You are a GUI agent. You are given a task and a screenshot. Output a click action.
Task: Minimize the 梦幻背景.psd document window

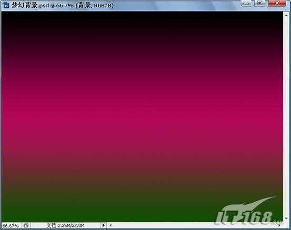[x=246, y=4]
